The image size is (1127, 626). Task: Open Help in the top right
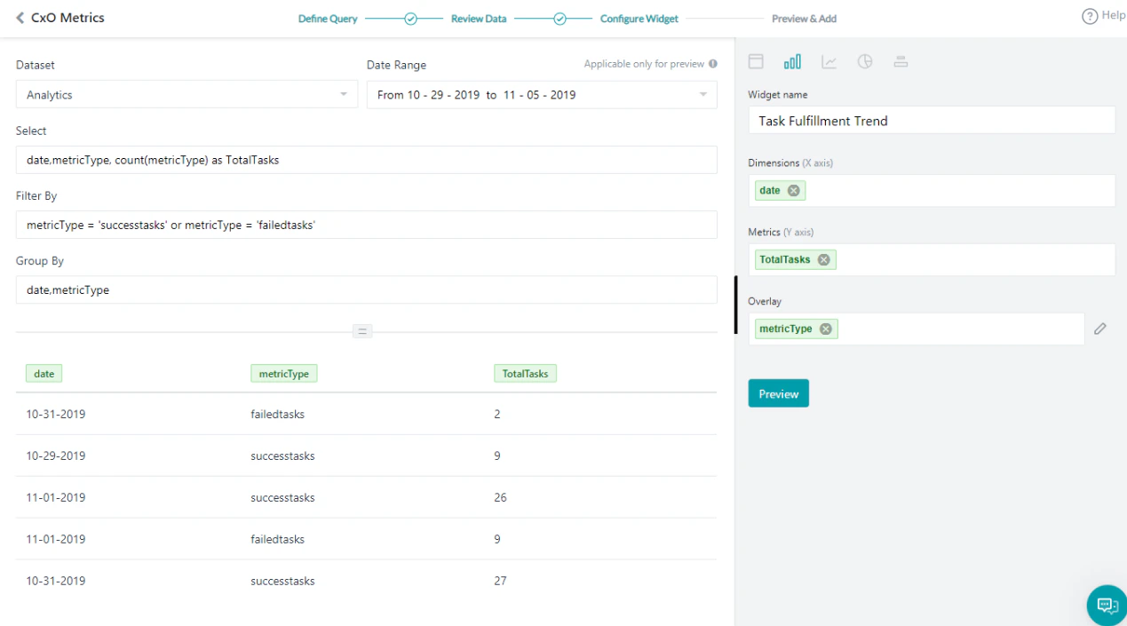[x=1102, y=16]
